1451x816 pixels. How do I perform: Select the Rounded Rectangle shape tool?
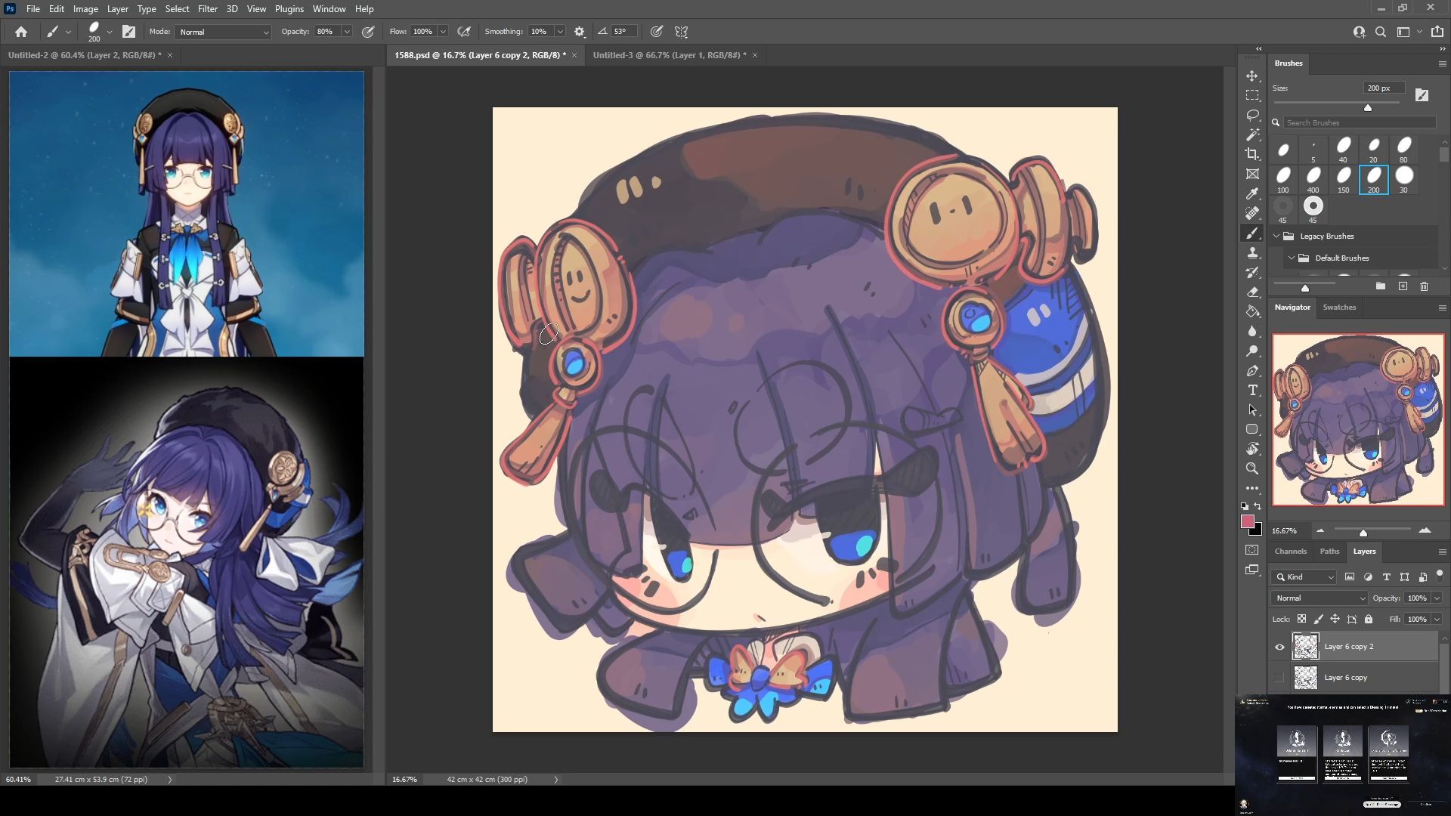pos(1252,429)
